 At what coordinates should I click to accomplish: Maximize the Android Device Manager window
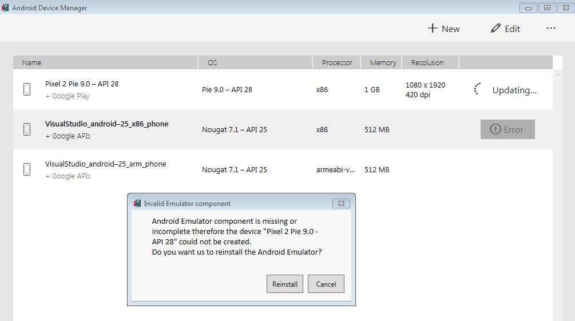[x=547, y=7]
